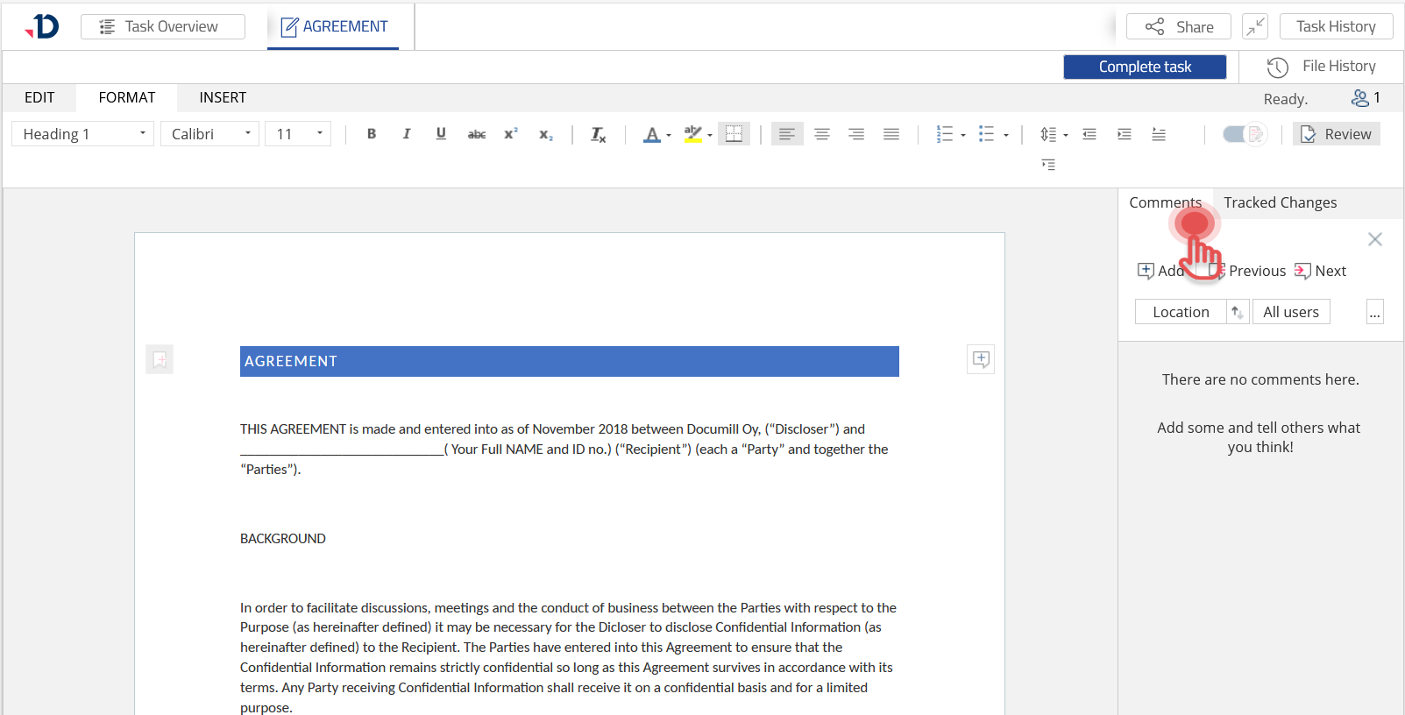The image size is (1405, 715).
Task: Toggle italic formatting
Action: click(x=406, y=134)
